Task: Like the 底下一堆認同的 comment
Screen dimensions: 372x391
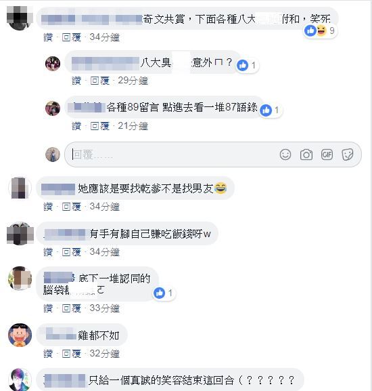Action: [48, 308]
